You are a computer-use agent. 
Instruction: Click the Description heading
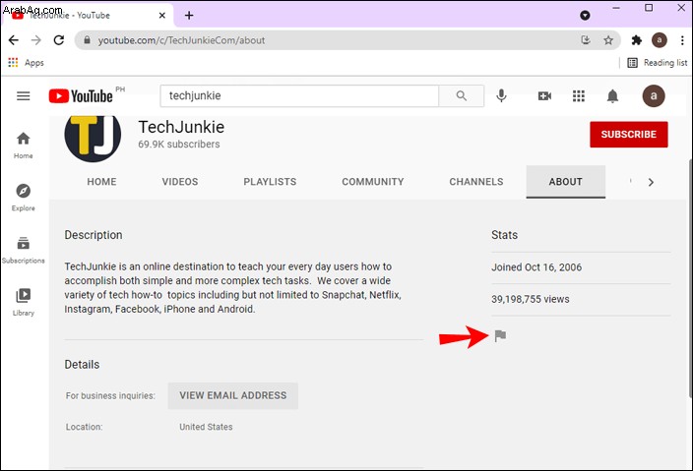point(94,235)
